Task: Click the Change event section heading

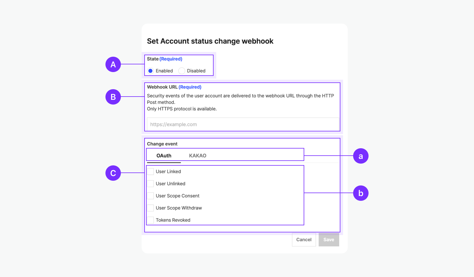Action: click(162, 144)
